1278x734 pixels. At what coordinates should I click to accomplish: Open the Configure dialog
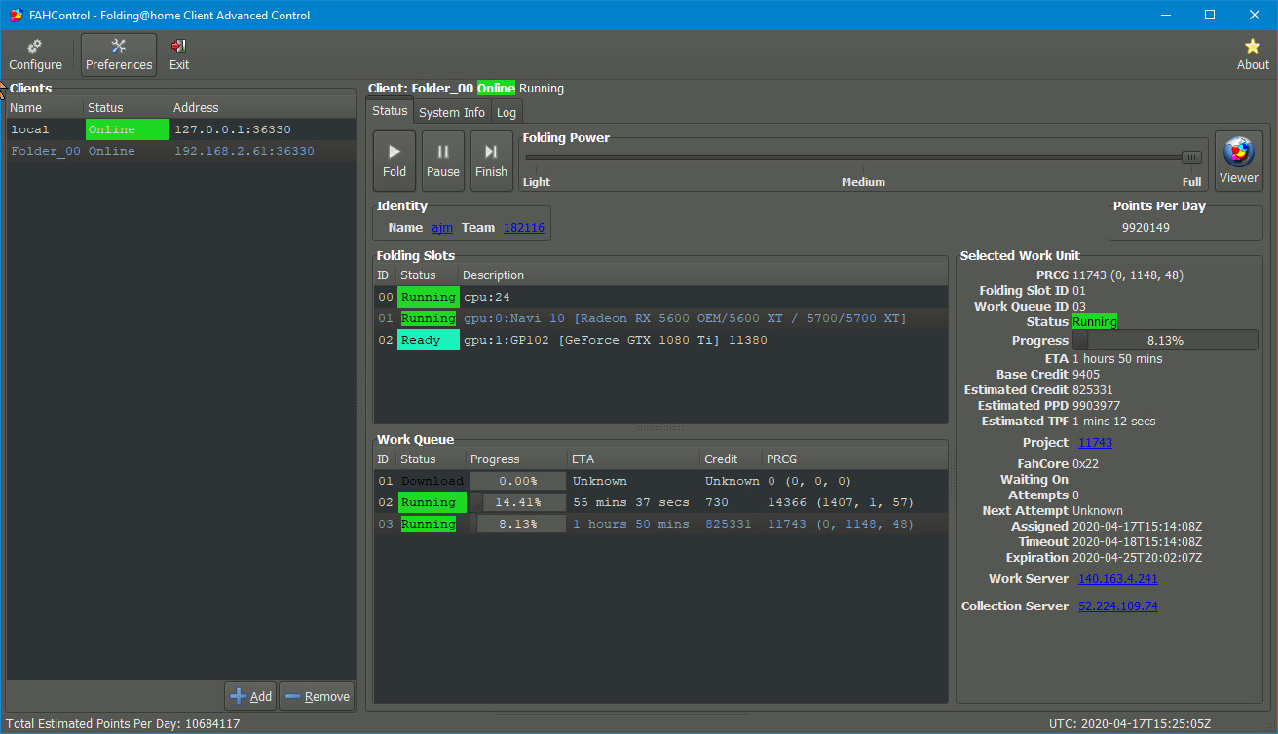click(35, 55)
